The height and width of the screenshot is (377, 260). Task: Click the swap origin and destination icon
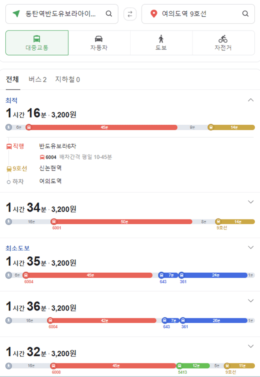point(130,14)
